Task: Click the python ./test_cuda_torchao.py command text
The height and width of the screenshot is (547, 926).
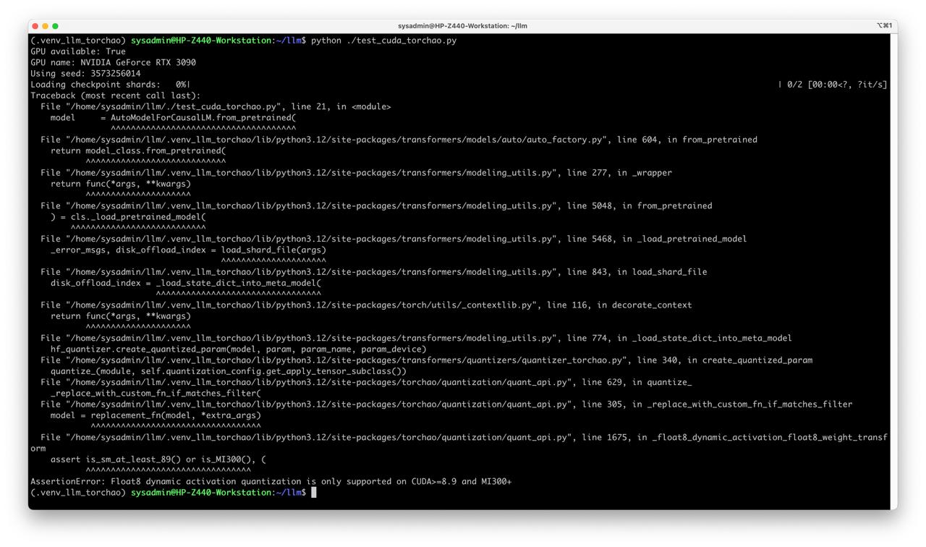Action: point(383,41)
